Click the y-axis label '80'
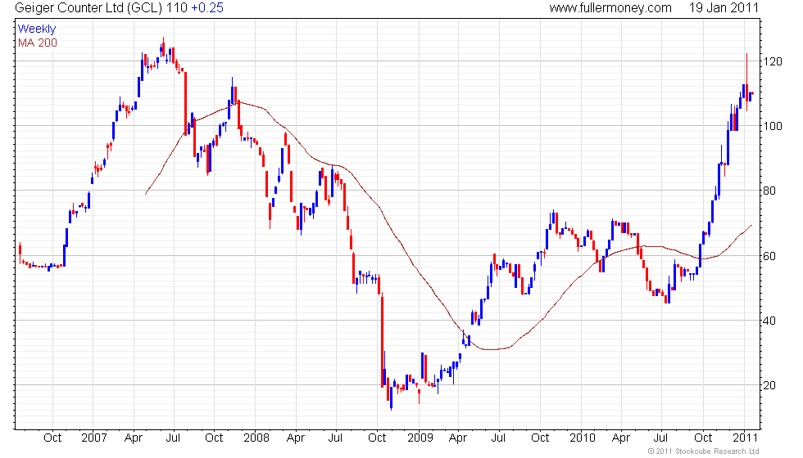The width and height of the screenshot is (803, 458). point(769,191)
